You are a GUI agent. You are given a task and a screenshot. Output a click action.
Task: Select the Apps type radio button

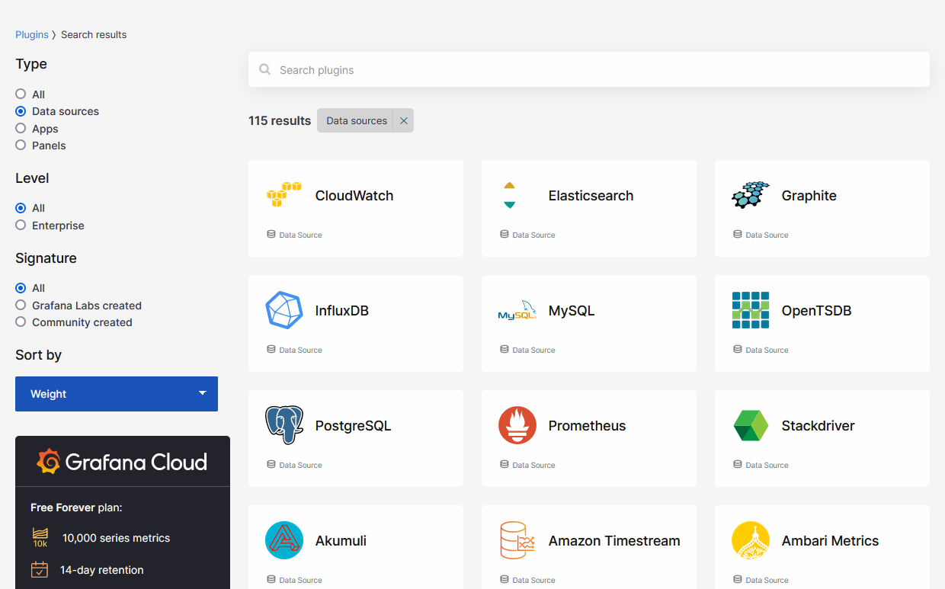pos(21,128)
